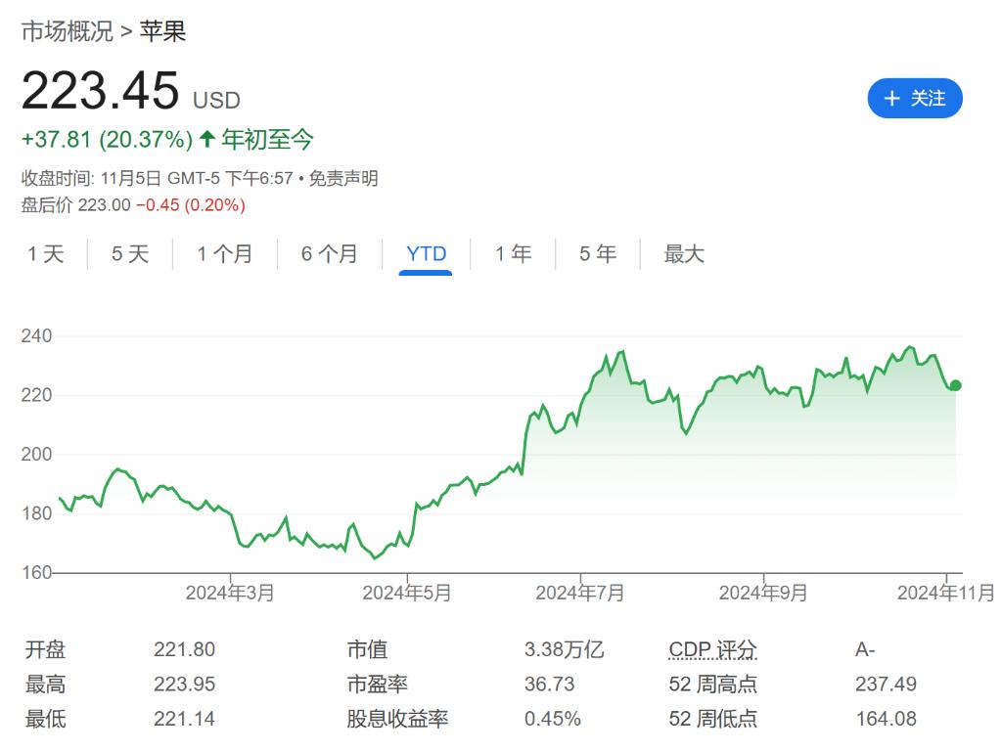The image size is (1002, 752).
Task: Click the 2024年9月 axis label
Action: (x=763, y=593)
